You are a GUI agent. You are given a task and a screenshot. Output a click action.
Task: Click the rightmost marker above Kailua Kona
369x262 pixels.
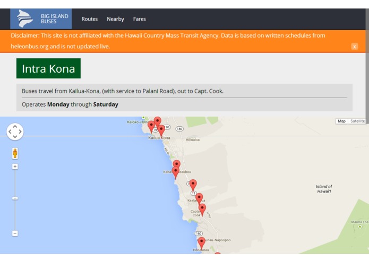[x=161, y=130]
